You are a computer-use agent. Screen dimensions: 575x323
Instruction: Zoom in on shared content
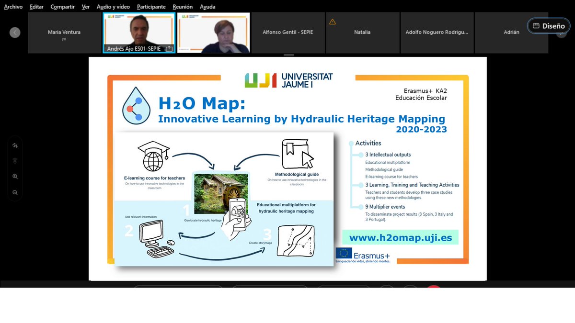pyautogui.click(x=15, y=177)
